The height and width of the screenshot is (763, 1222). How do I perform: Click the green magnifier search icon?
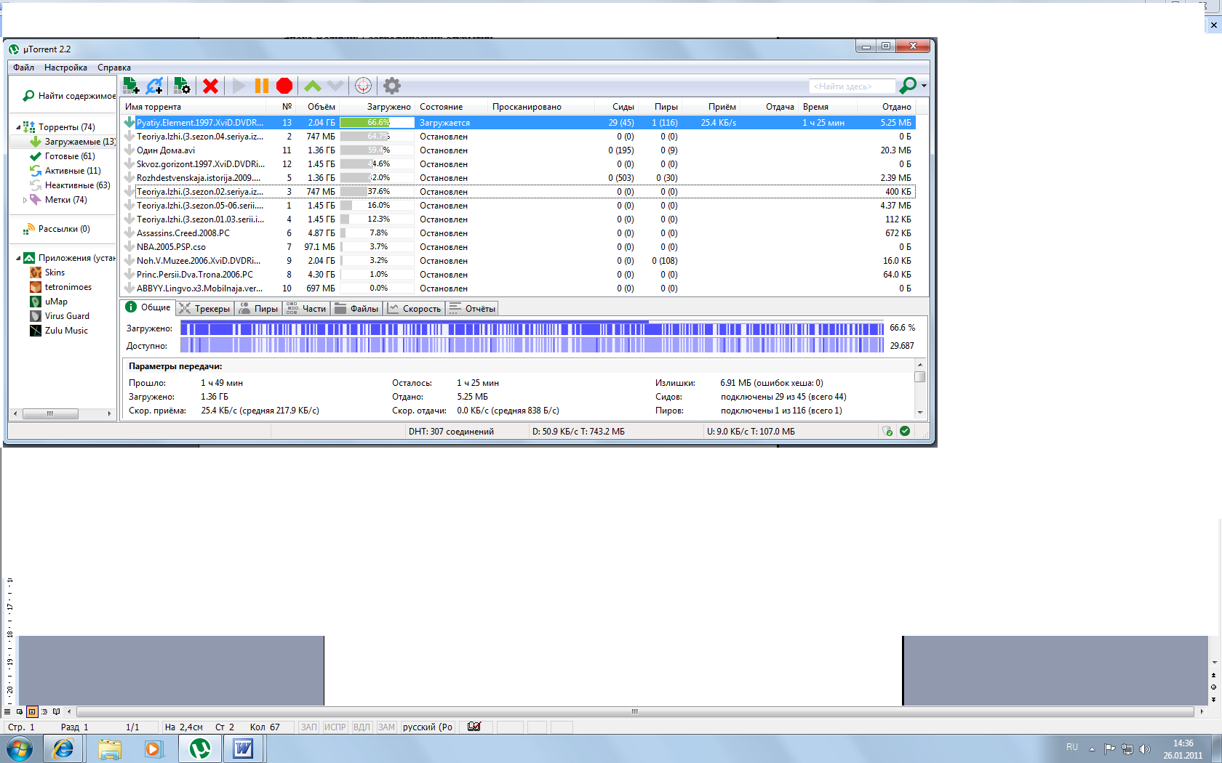[908, 86]
